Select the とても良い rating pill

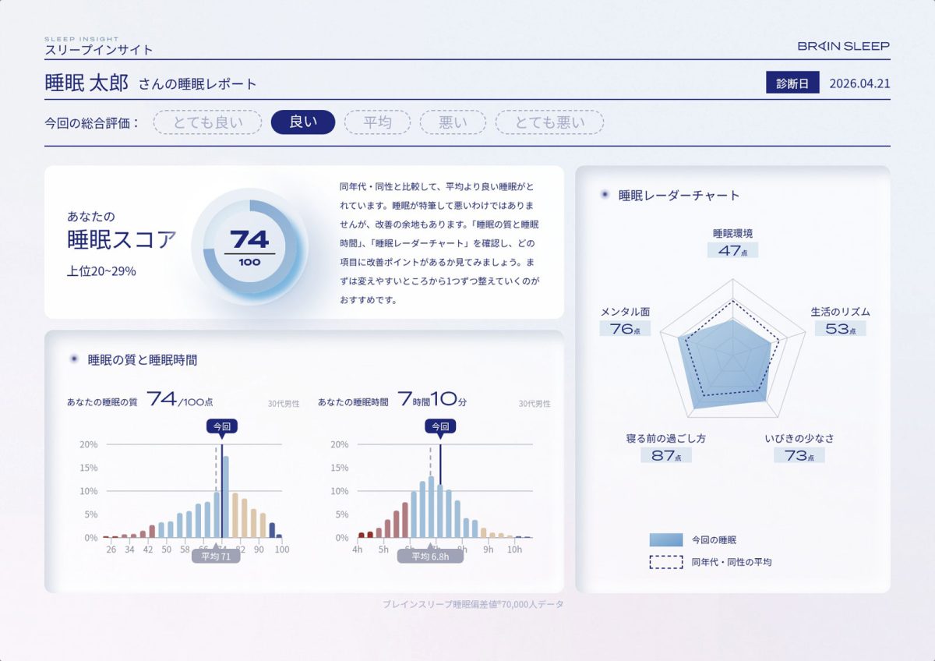(x=208, y=122)
